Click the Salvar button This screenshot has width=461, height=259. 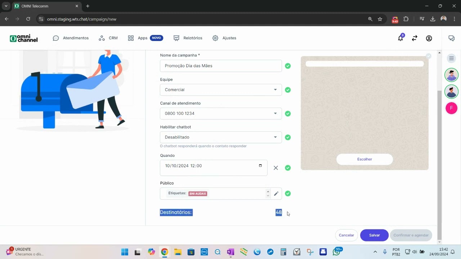(x=374, y=235)
